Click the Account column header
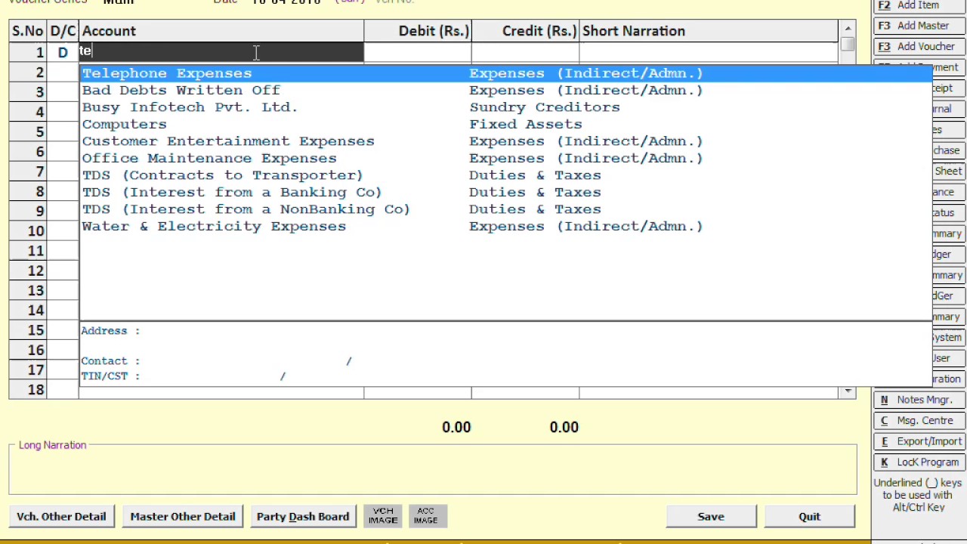This screenshot has width=967, height=544. pyautogui.click(x=221, y=31)
